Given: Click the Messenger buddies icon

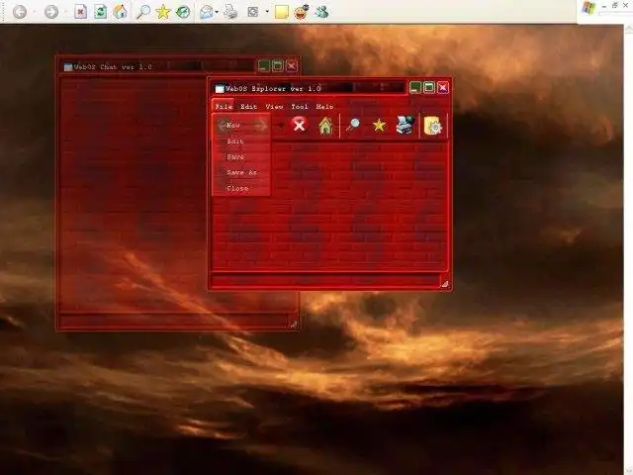Looking at the screenshot, I should tap(321, 12).
